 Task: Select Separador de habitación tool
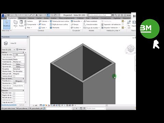111,24
